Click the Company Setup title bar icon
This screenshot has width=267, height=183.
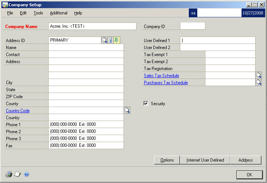(x=5, y=5)
